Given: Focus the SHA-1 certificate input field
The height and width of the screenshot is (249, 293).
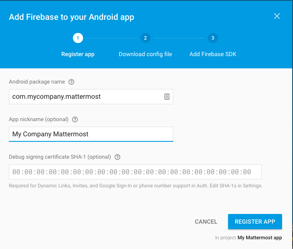Looking at the screenshot, I should [135, 172].
